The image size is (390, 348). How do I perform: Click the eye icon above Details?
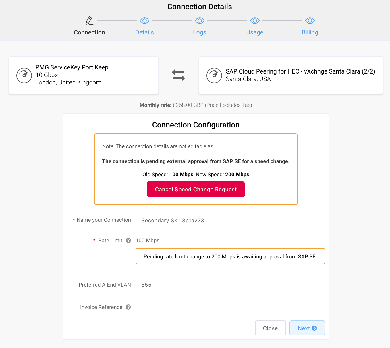tap(144, 21)
